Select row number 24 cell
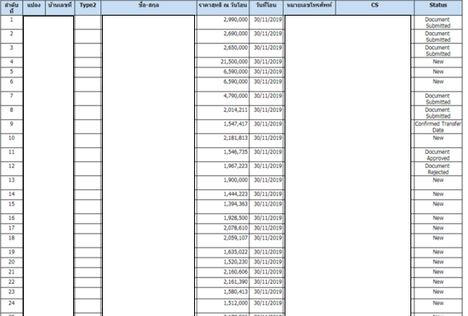The width and height of the screenshot is (468, 316). click(12, 306)
